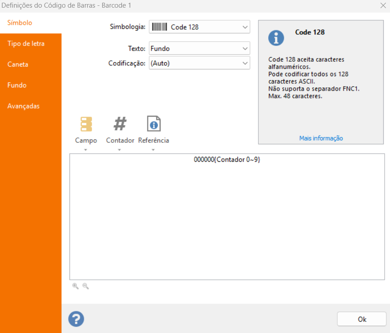The width and height of the screenshot is (390, 333).
Task: Open the Simbologia Code 128 dropdown
Action: coord(199,27)
